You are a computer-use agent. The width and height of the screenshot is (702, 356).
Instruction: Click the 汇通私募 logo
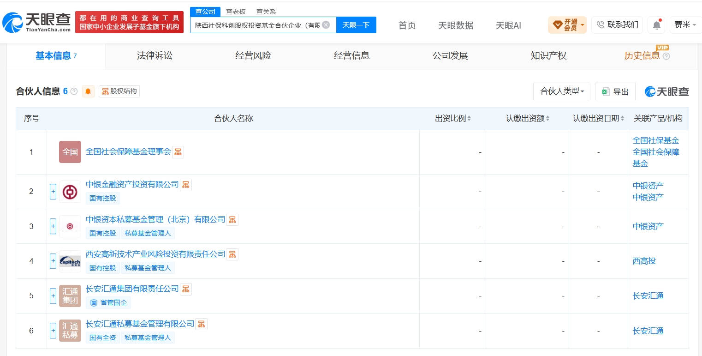coord(70,331)
